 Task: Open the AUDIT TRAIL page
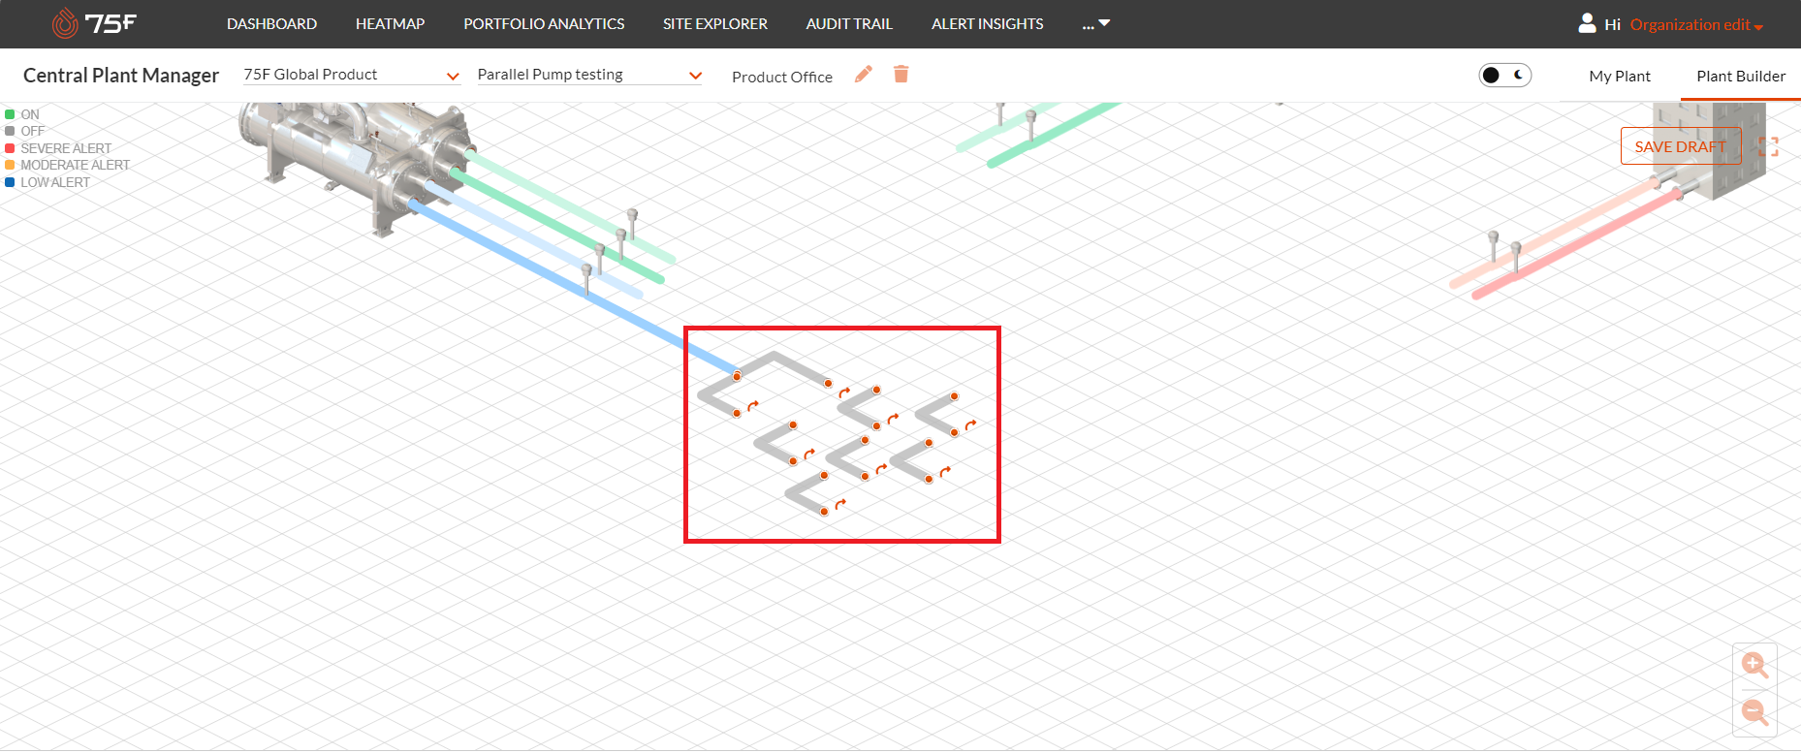point(849,24)
